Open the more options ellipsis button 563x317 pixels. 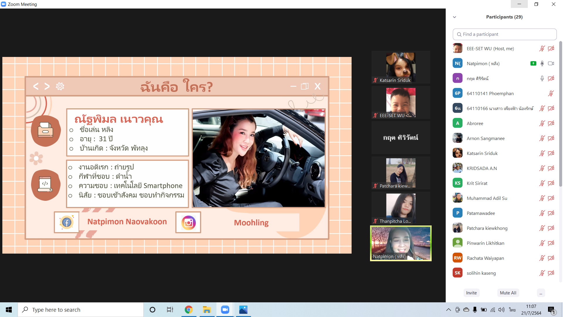tap(541, 293)
